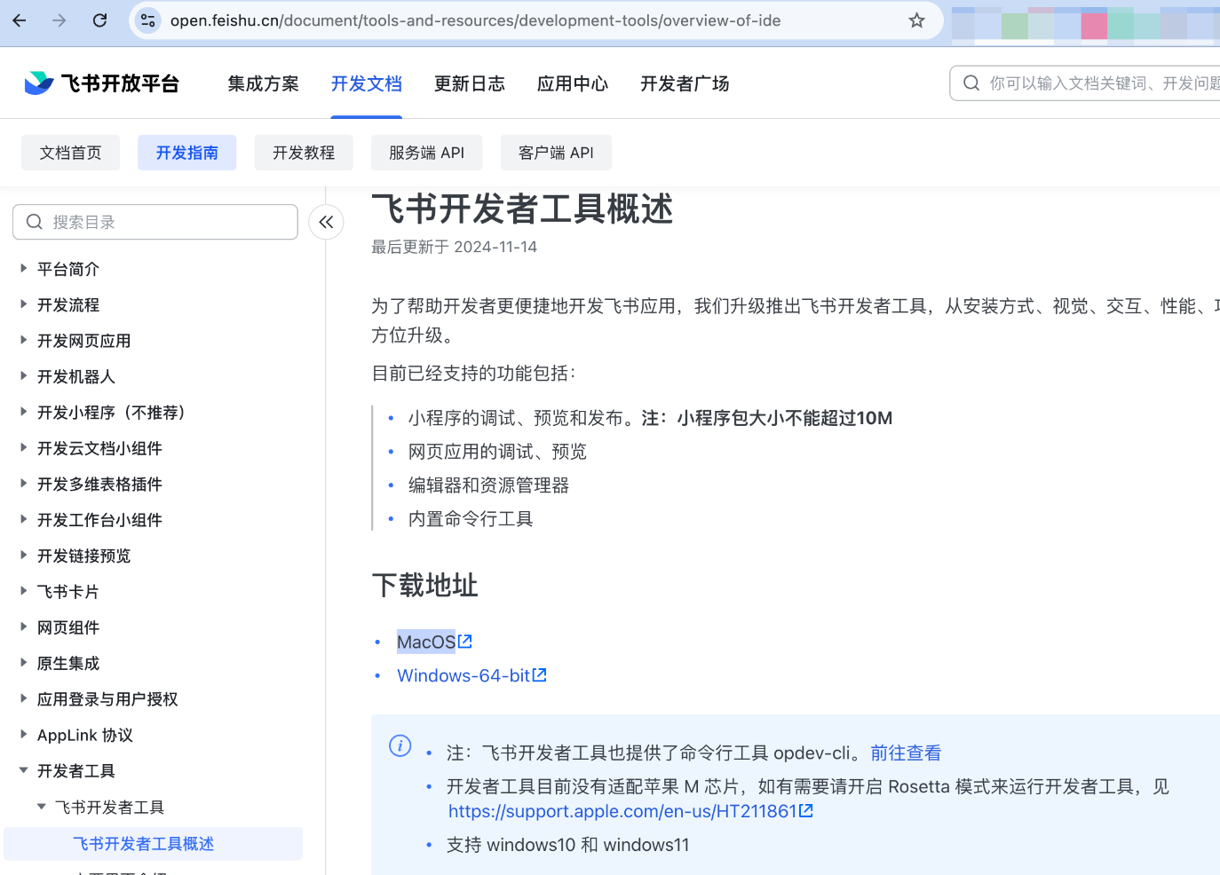Expand the AppLink 协议 node
1220x875 pixels.
24,735
